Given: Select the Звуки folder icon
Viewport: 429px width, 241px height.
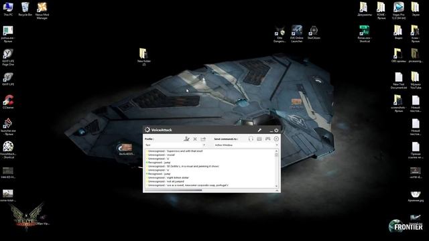Looking at the screenshot, I should (416, 9).
